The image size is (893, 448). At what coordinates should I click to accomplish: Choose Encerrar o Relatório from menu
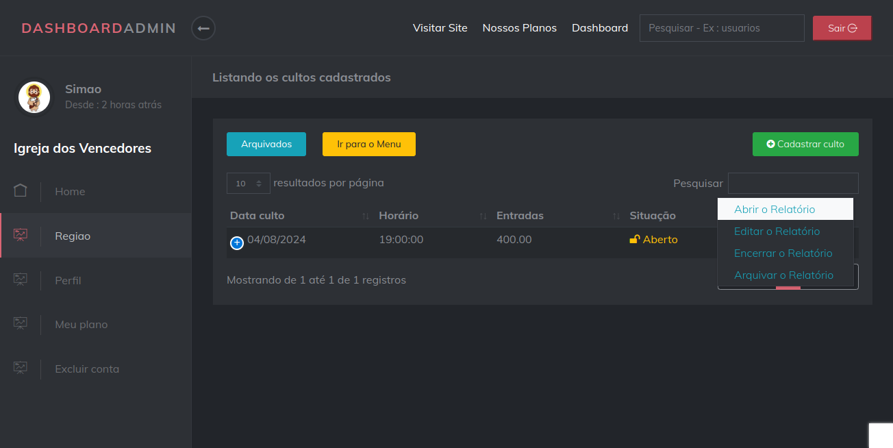(x=783, y=253)
